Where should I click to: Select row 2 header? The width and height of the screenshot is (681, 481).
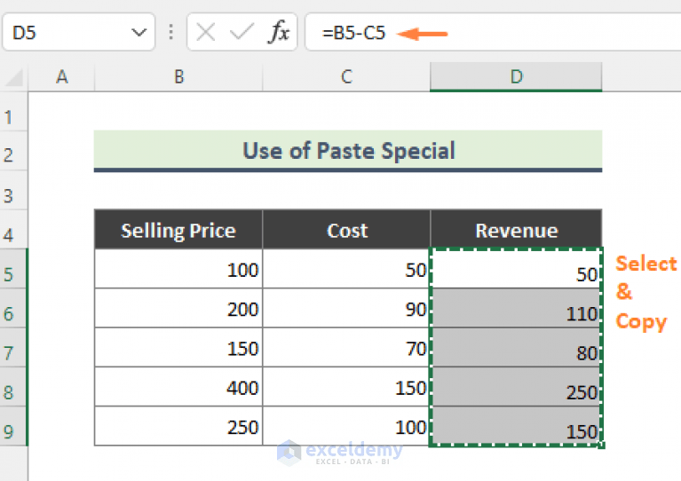tap(13, 151)
